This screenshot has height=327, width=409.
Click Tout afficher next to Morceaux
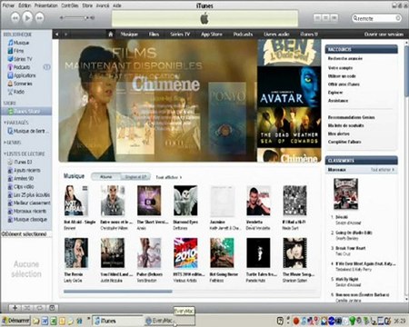pos(383,170)
